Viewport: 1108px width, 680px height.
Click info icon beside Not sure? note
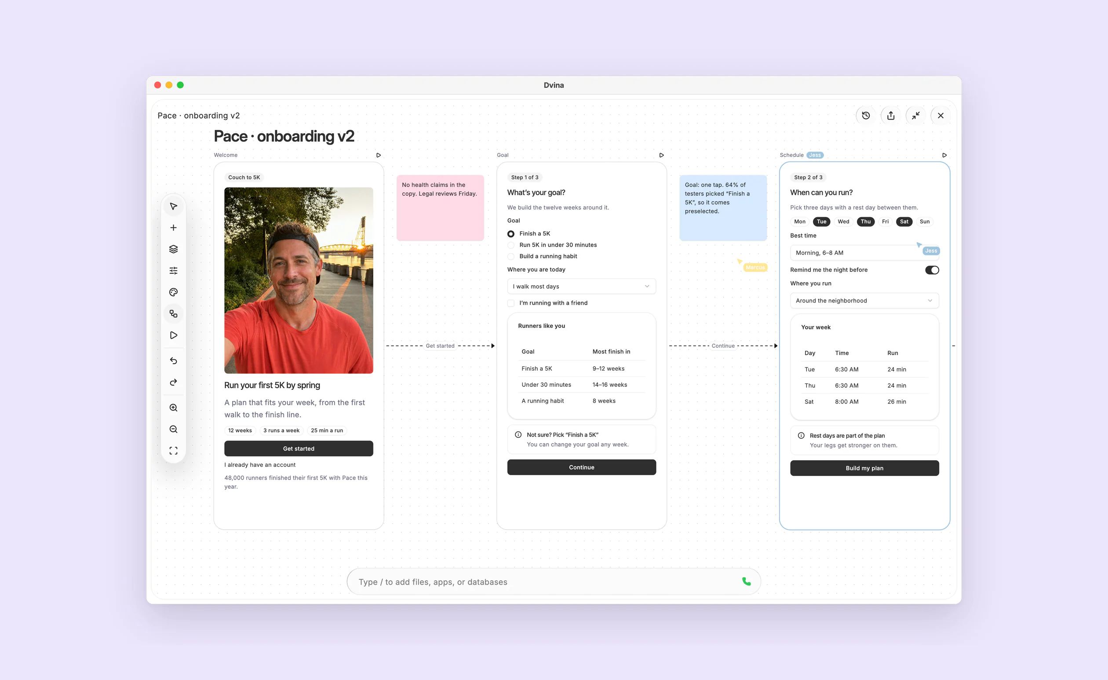coord(518,435)
